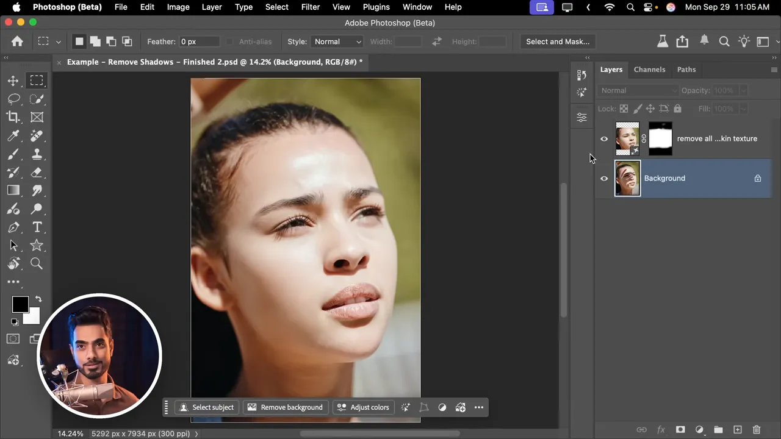Click the white background color swatch
The image size is (781, 439).
click(34, 318)
